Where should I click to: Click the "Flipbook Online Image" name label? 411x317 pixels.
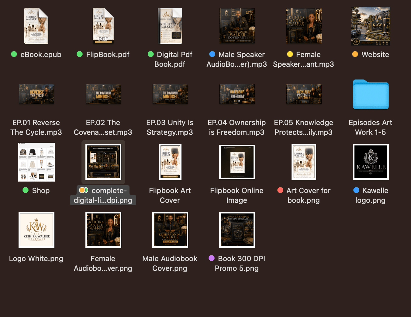(237, 196)
